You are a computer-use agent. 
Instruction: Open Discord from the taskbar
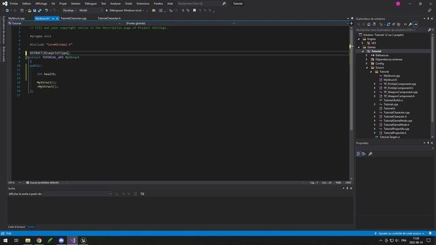click(61, 240)
